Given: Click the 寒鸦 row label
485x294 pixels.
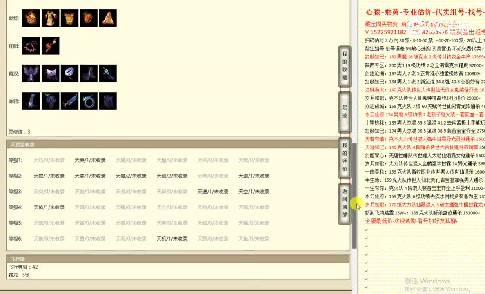Looking at the screenshot, I should pos(14,101).
